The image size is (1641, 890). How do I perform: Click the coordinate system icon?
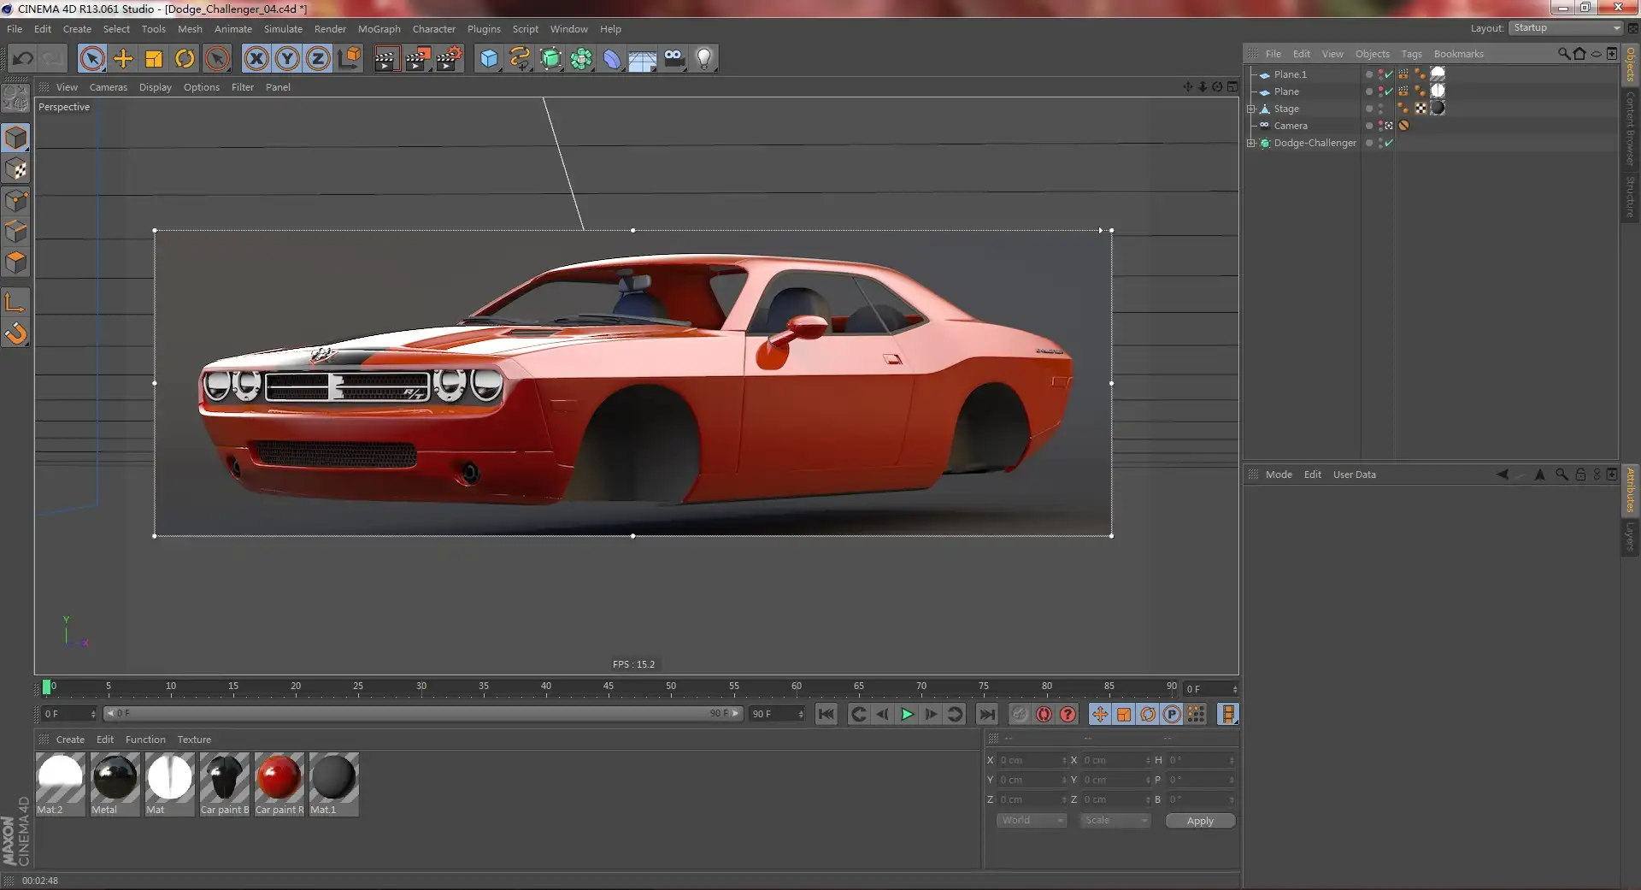349,58
